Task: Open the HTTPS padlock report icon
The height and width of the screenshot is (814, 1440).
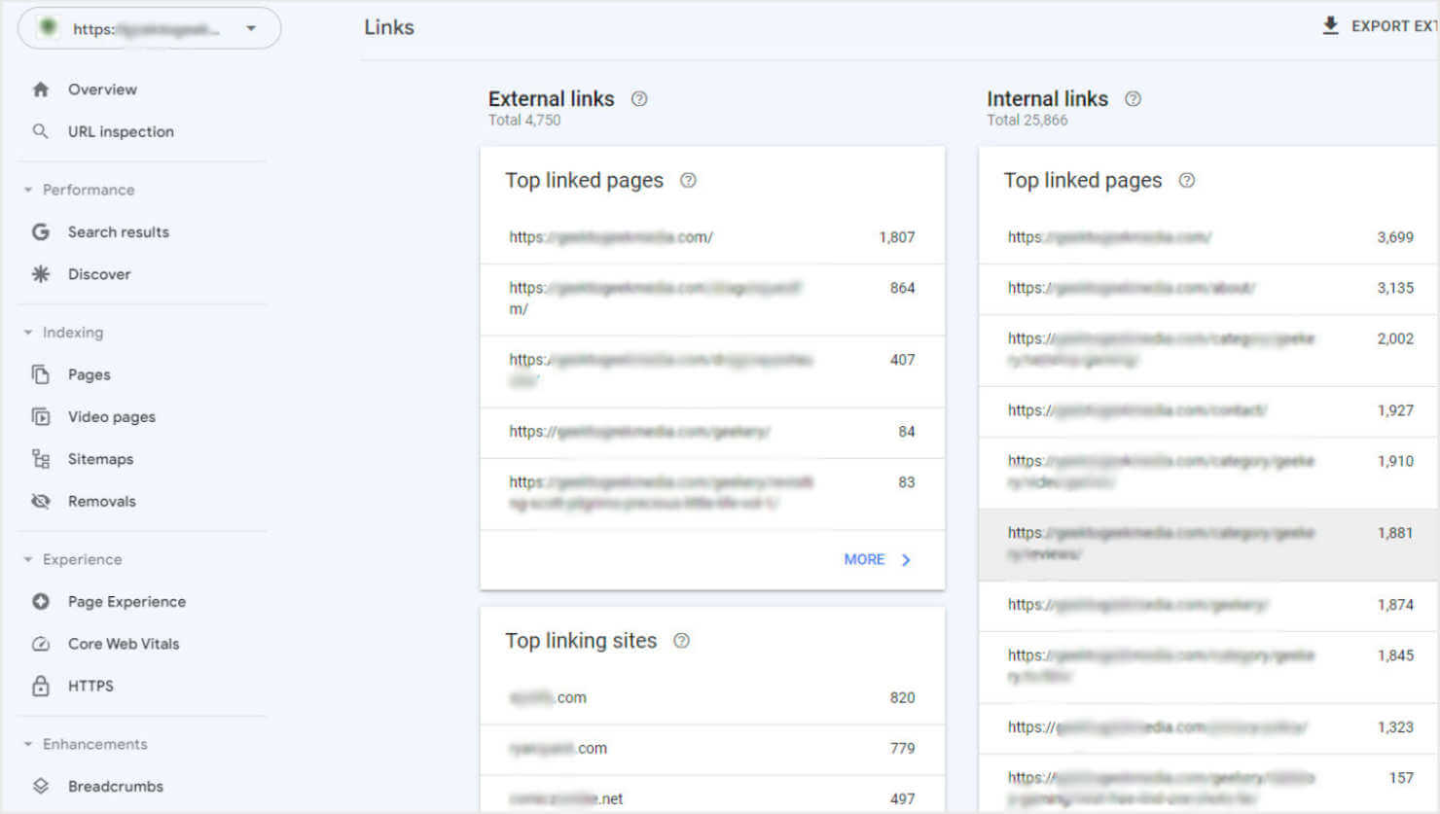Action: pyautogui.click(x=40, y=686)
